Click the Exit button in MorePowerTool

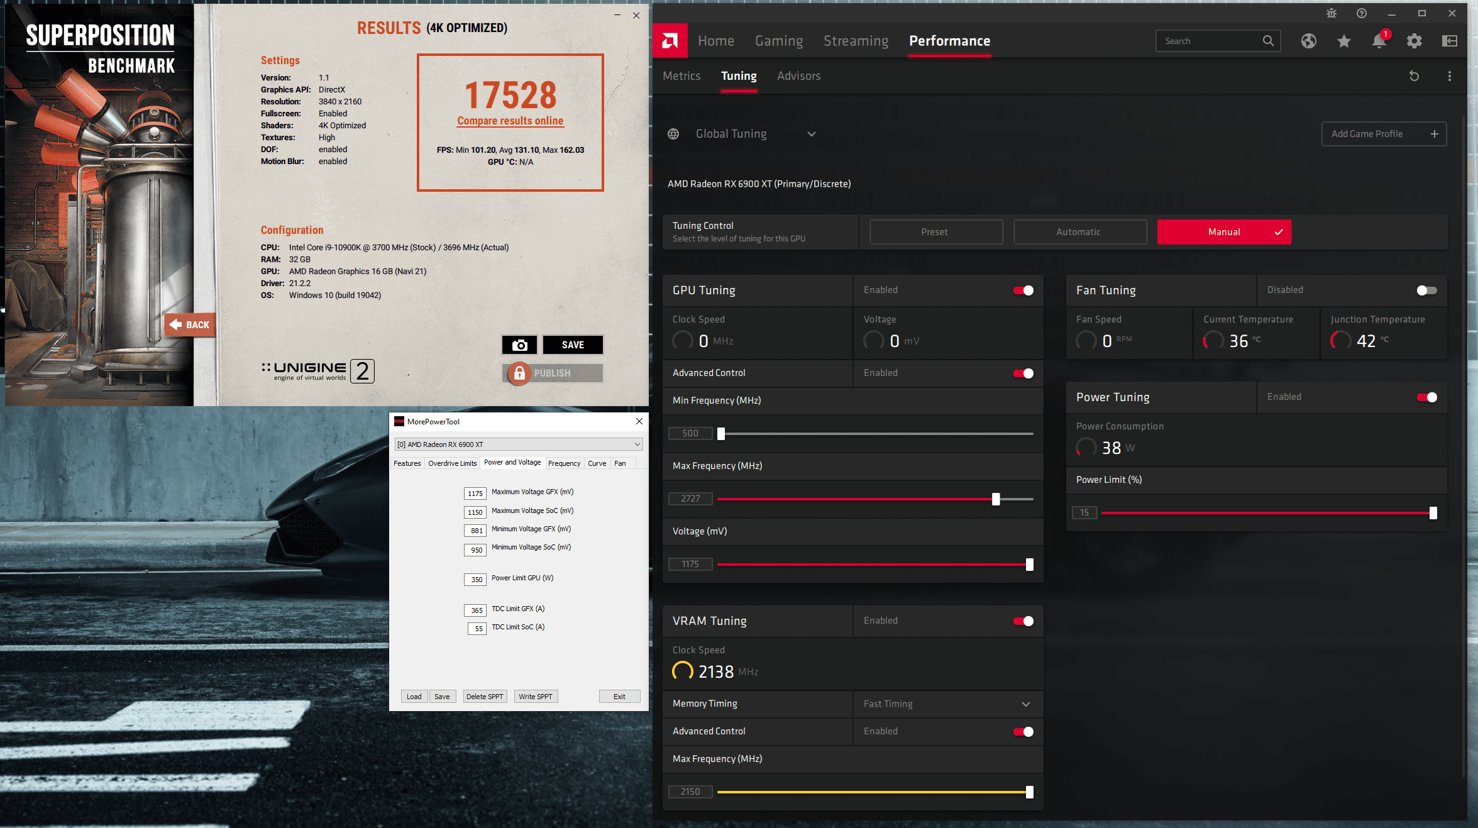pos(619,697)
